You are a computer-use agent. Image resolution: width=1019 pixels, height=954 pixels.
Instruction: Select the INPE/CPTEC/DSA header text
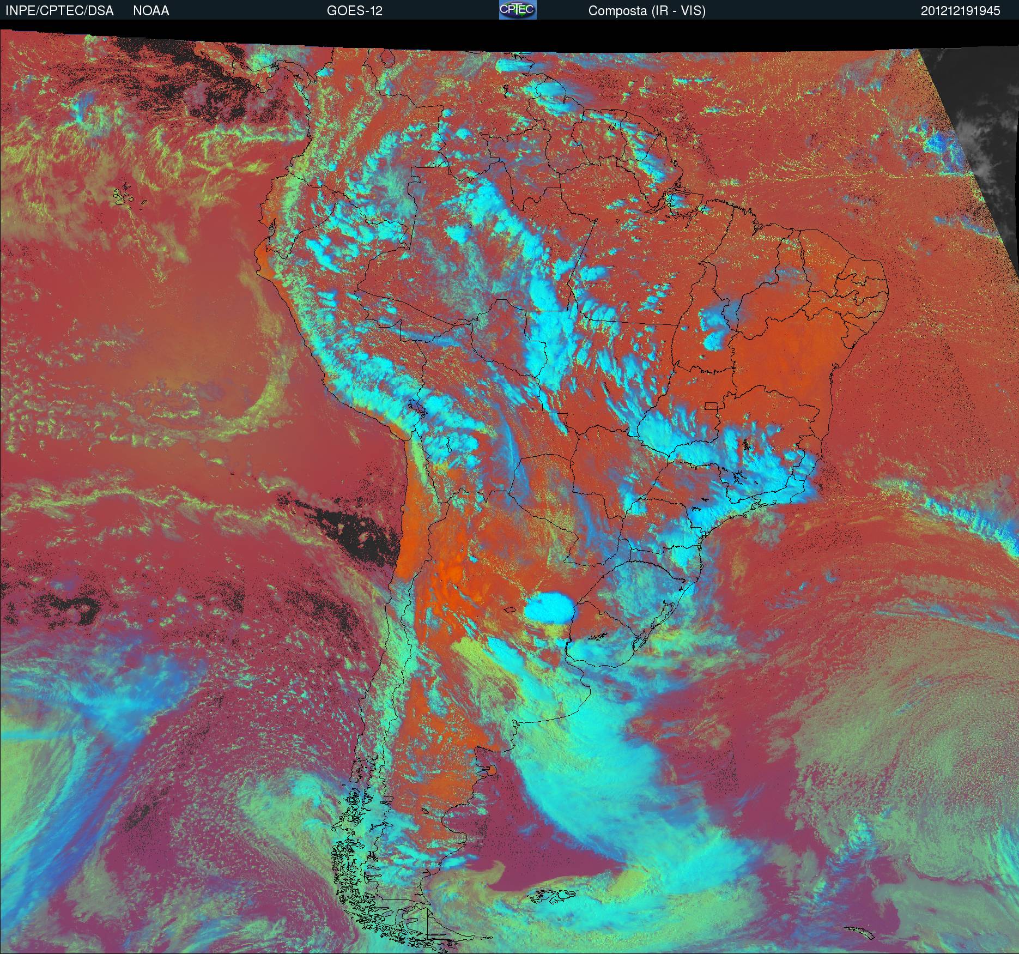pyautogui.click(x=59, y=11)
